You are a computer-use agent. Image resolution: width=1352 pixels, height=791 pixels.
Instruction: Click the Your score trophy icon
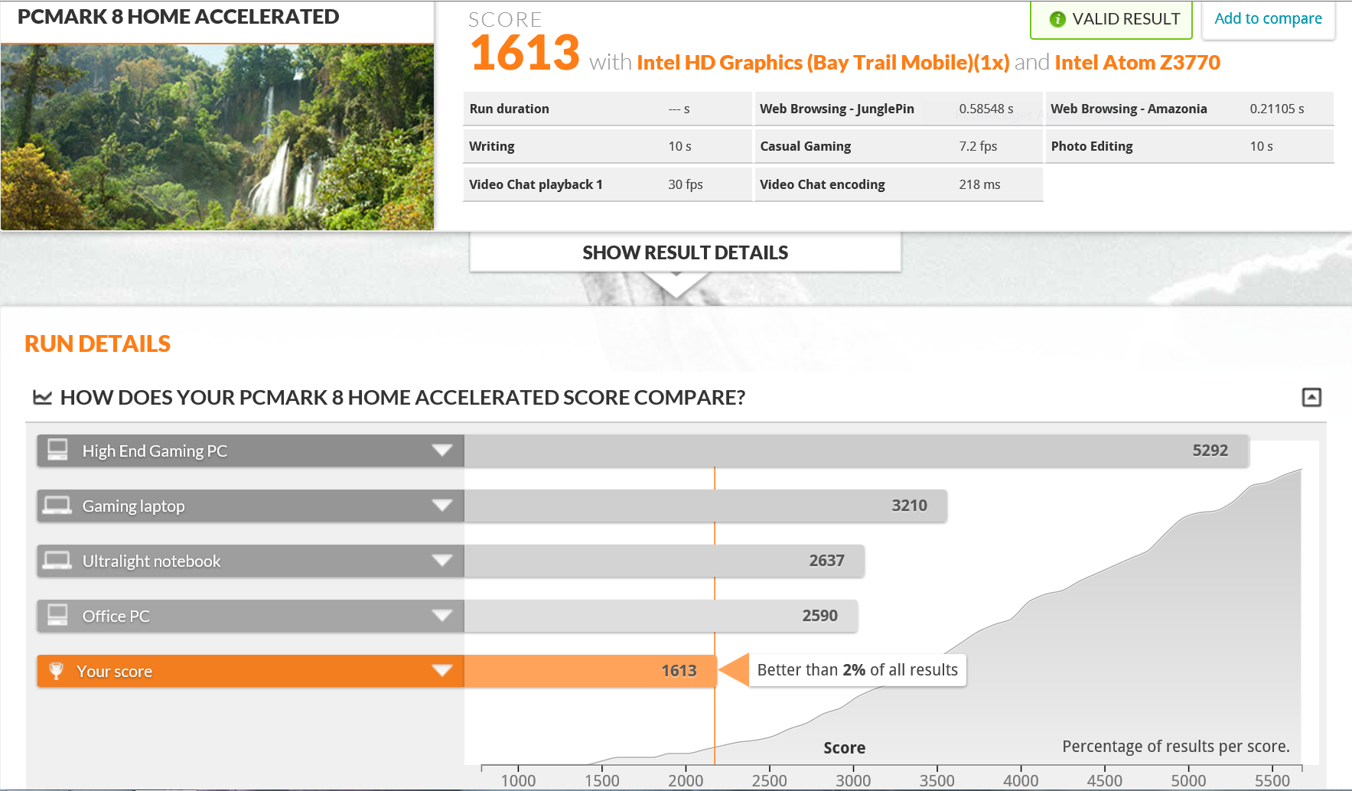coord(56,671)
